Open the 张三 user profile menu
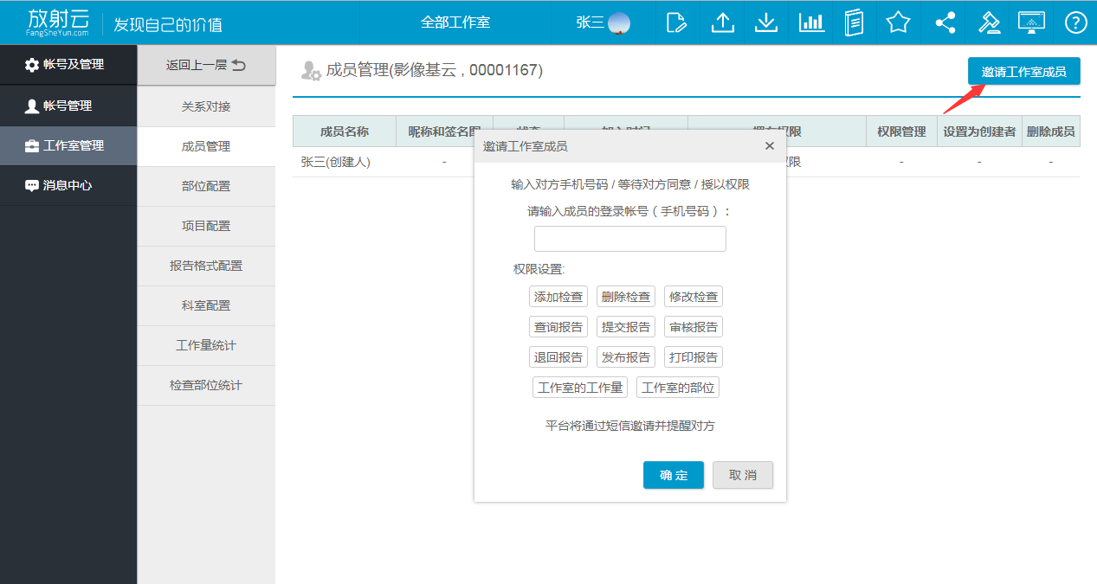Image resolution: width=1097 pixels, height=584 pixels. click(x=603, y=22)
